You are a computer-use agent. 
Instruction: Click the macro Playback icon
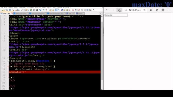click(x=85, y=10)
